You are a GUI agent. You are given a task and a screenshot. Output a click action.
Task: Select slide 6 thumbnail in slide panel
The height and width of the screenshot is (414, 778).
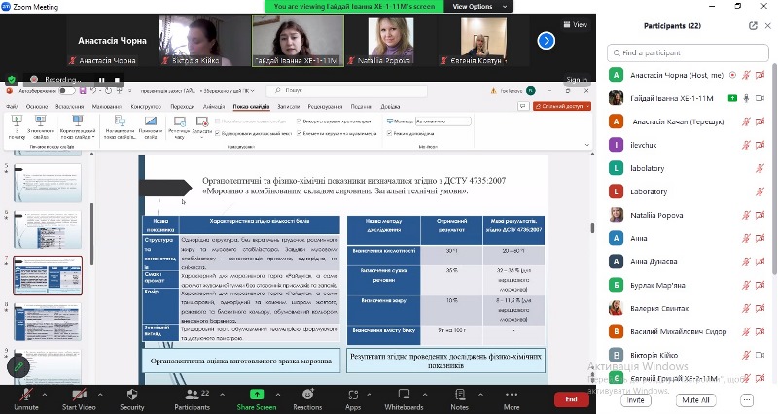point(48,229)
